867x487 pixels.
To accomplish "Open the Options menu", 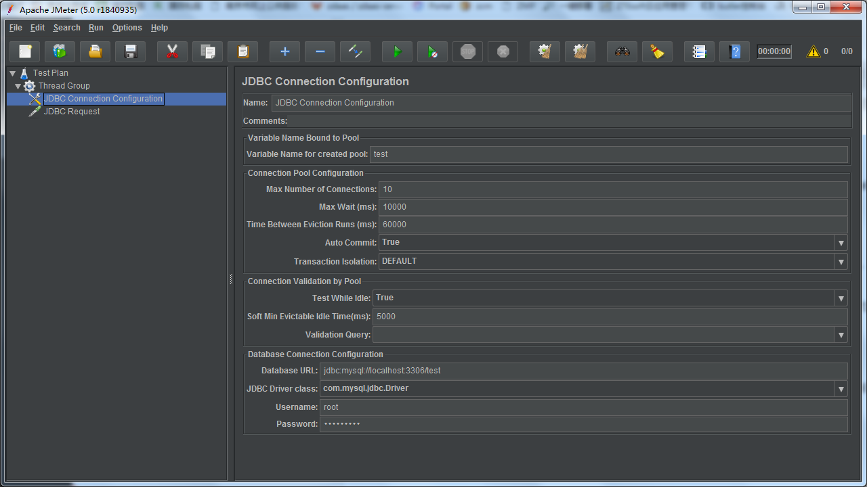I will pos(127,28).
